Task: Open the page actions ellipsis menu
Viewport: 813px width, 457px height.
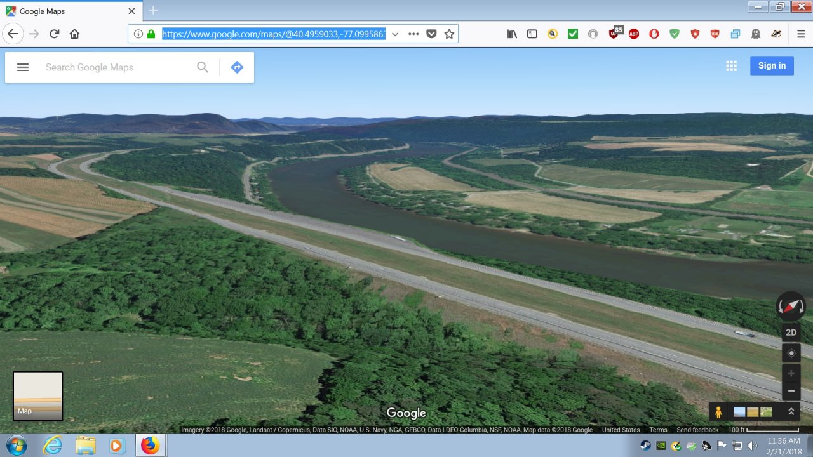Action: pos(413,34)
